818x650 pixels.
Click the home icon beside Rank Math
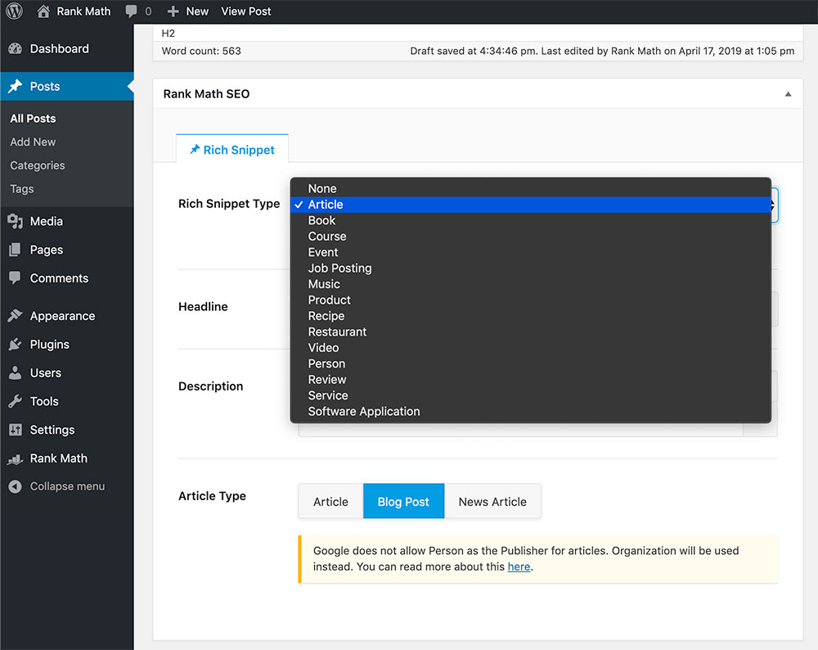[43, 11]
